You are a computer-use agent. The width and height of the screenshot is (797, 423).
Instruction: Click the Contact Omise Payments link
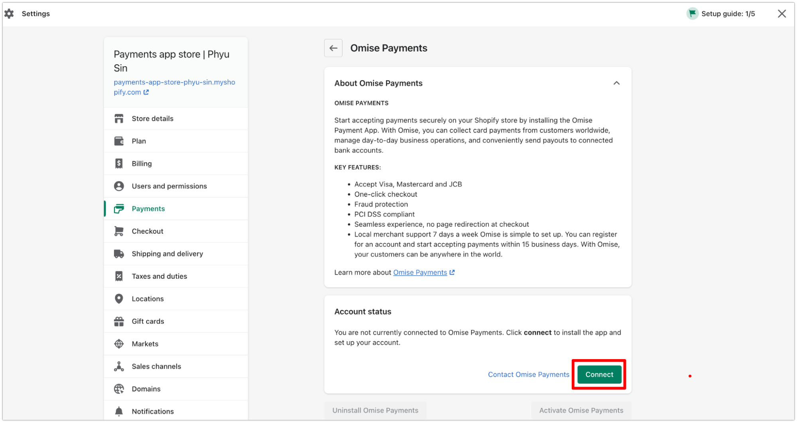528,374
